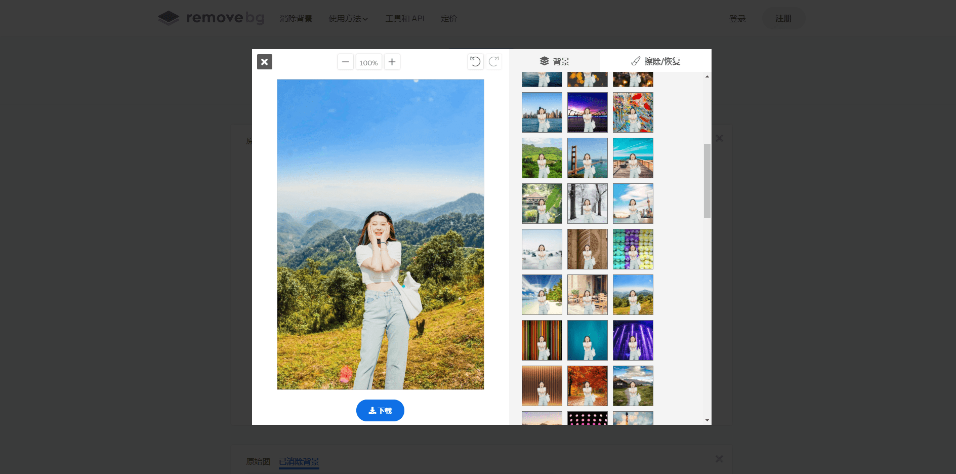
Task: Click the scrollbar thumb in background list
Action: [707, 181]
